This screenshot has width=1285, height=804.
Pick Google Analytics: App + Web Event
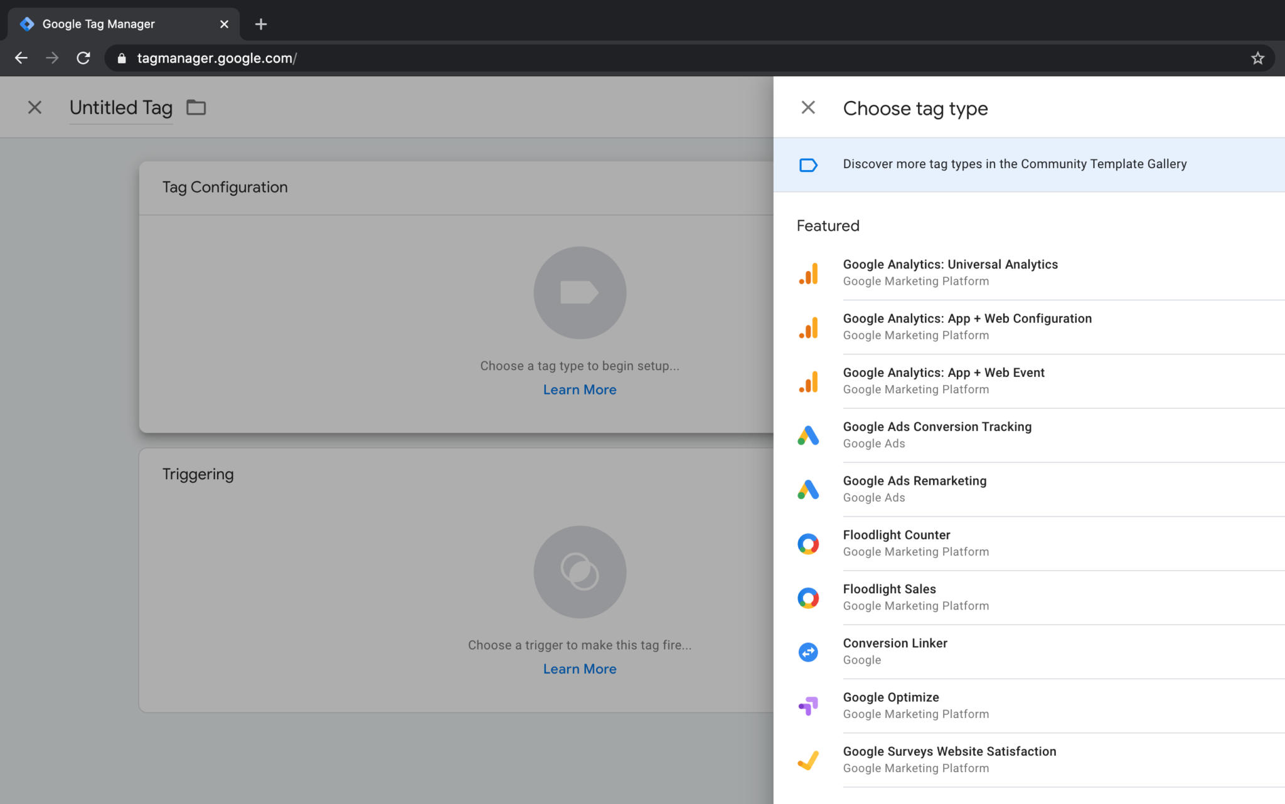click(x=943, y=373)
